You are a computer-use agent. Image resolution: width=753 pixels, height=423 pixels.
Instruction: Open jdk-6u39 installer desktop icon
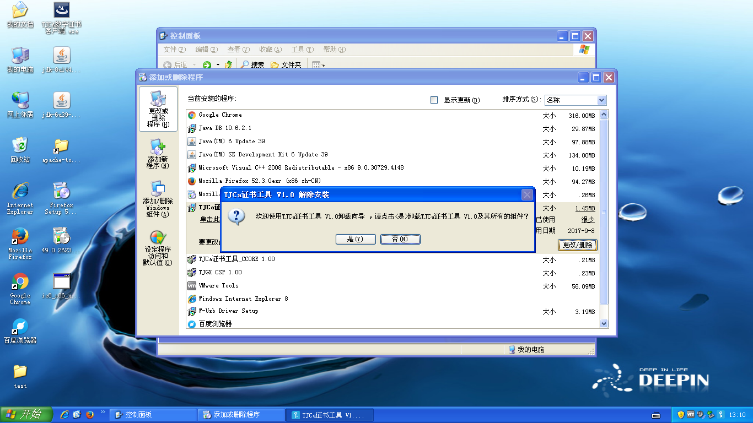tap(61, 105)
